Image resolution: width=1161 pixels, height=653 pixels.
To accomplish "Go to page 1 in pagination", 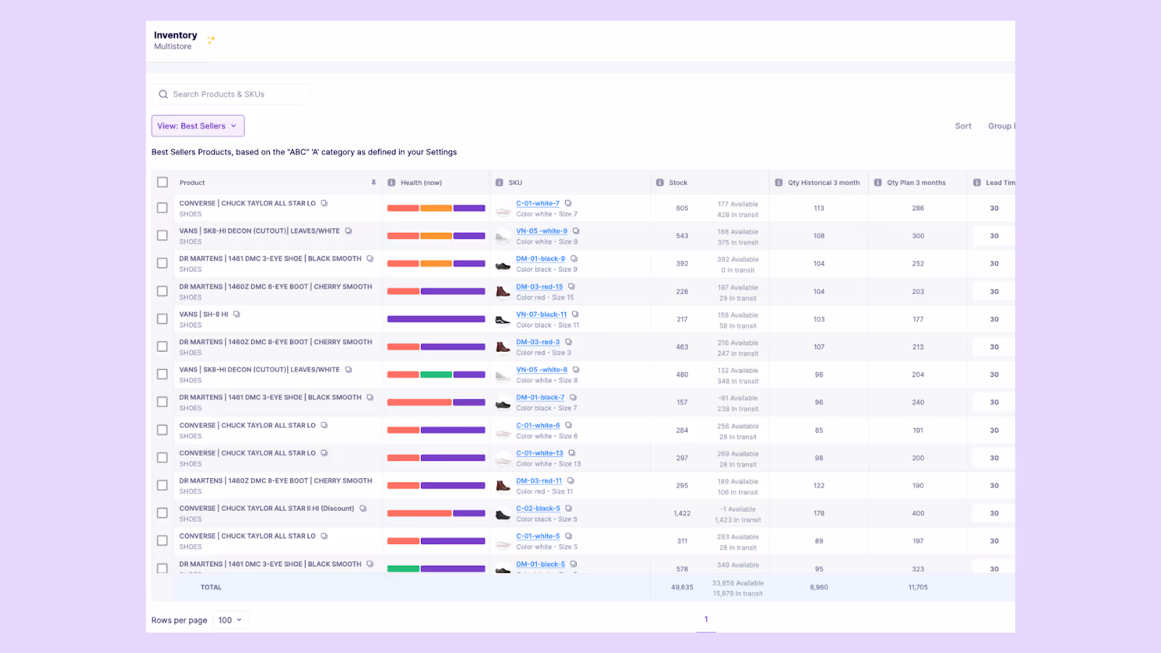I will tap(706, 620).
